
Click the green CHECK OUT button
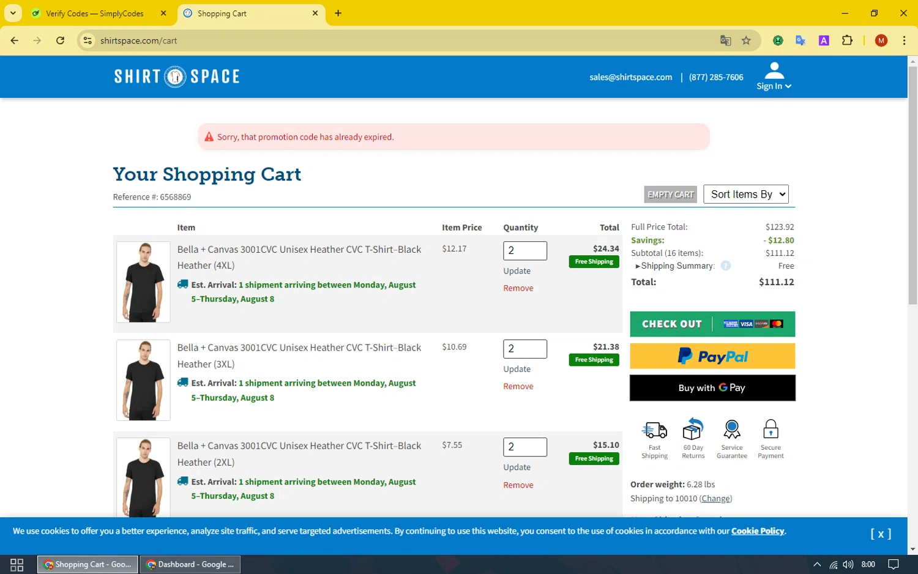(712, 324)
